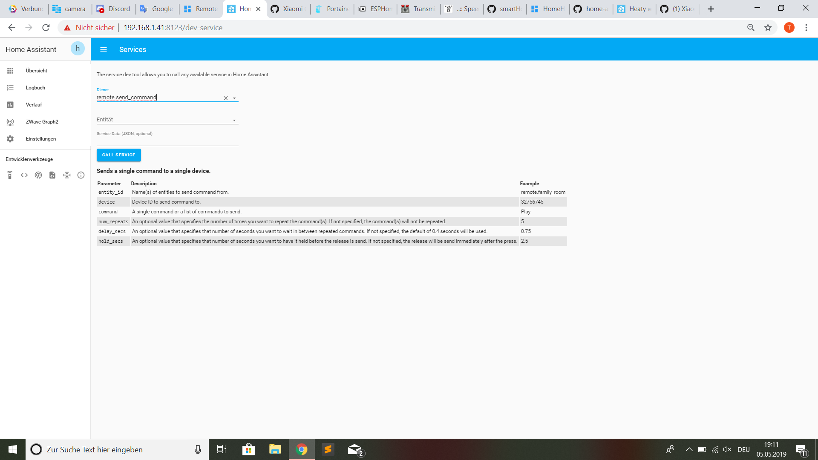
Task: Open the Dienst service dropdown arrow
Action: 234,98
